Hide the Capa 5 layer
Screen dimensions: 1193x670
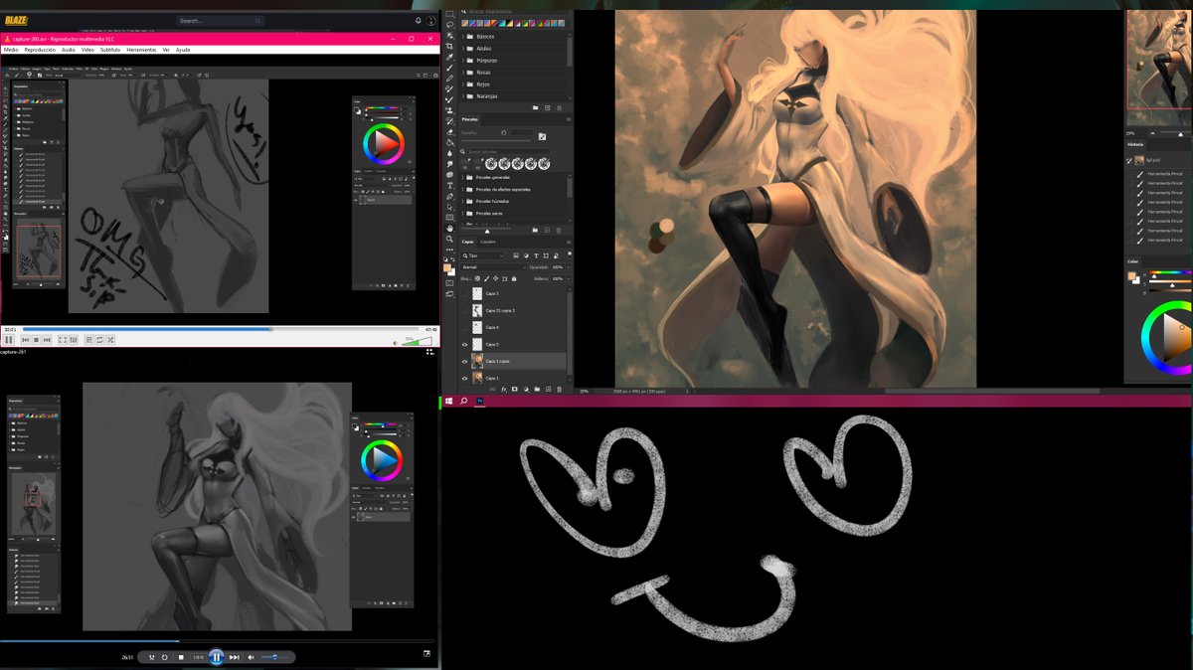464,344
